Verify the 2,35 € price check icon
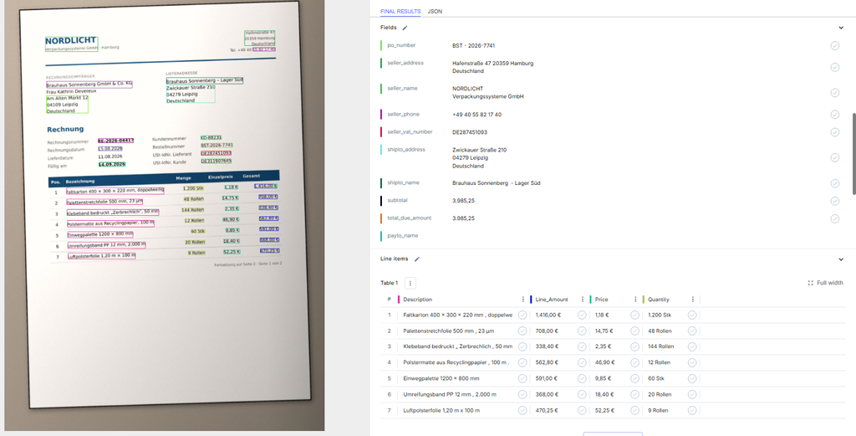856x436 pixels. pyautogui.click(x=635, y=346)
